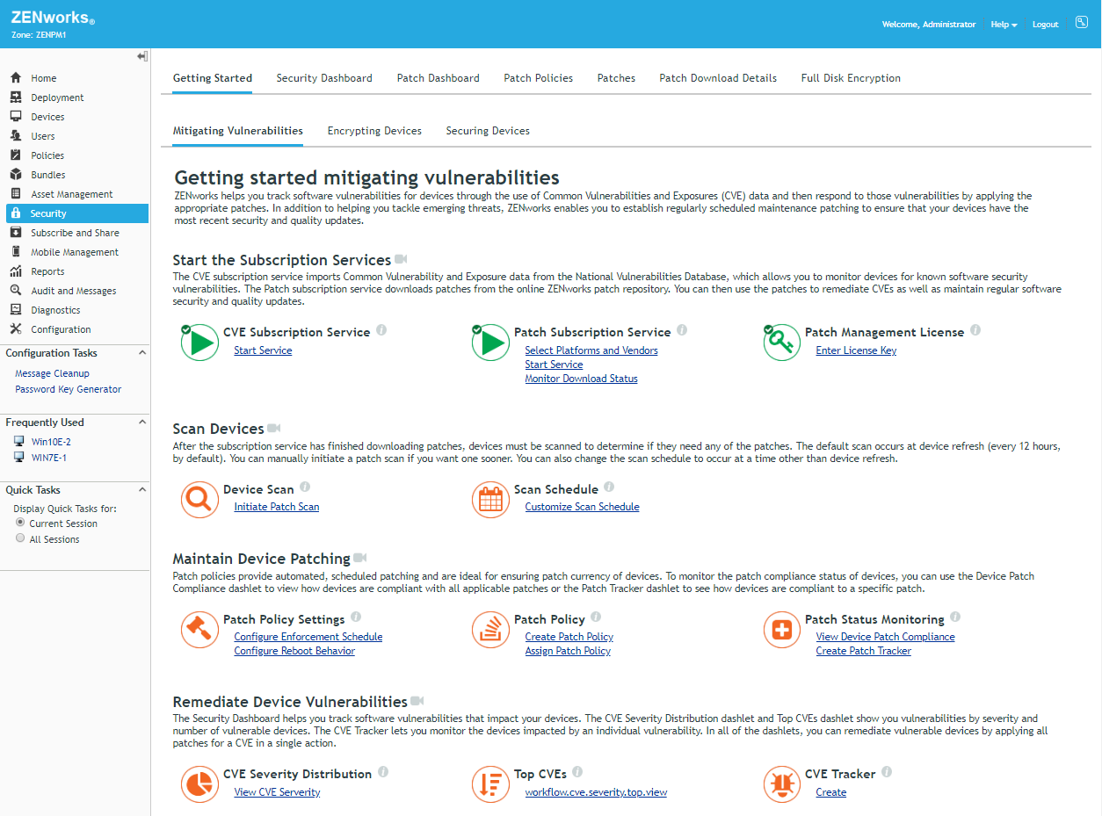The height and width of the screenshot is (816, 1102).
Task: Open the Password Key Generator task
Action: click(69, 389)
